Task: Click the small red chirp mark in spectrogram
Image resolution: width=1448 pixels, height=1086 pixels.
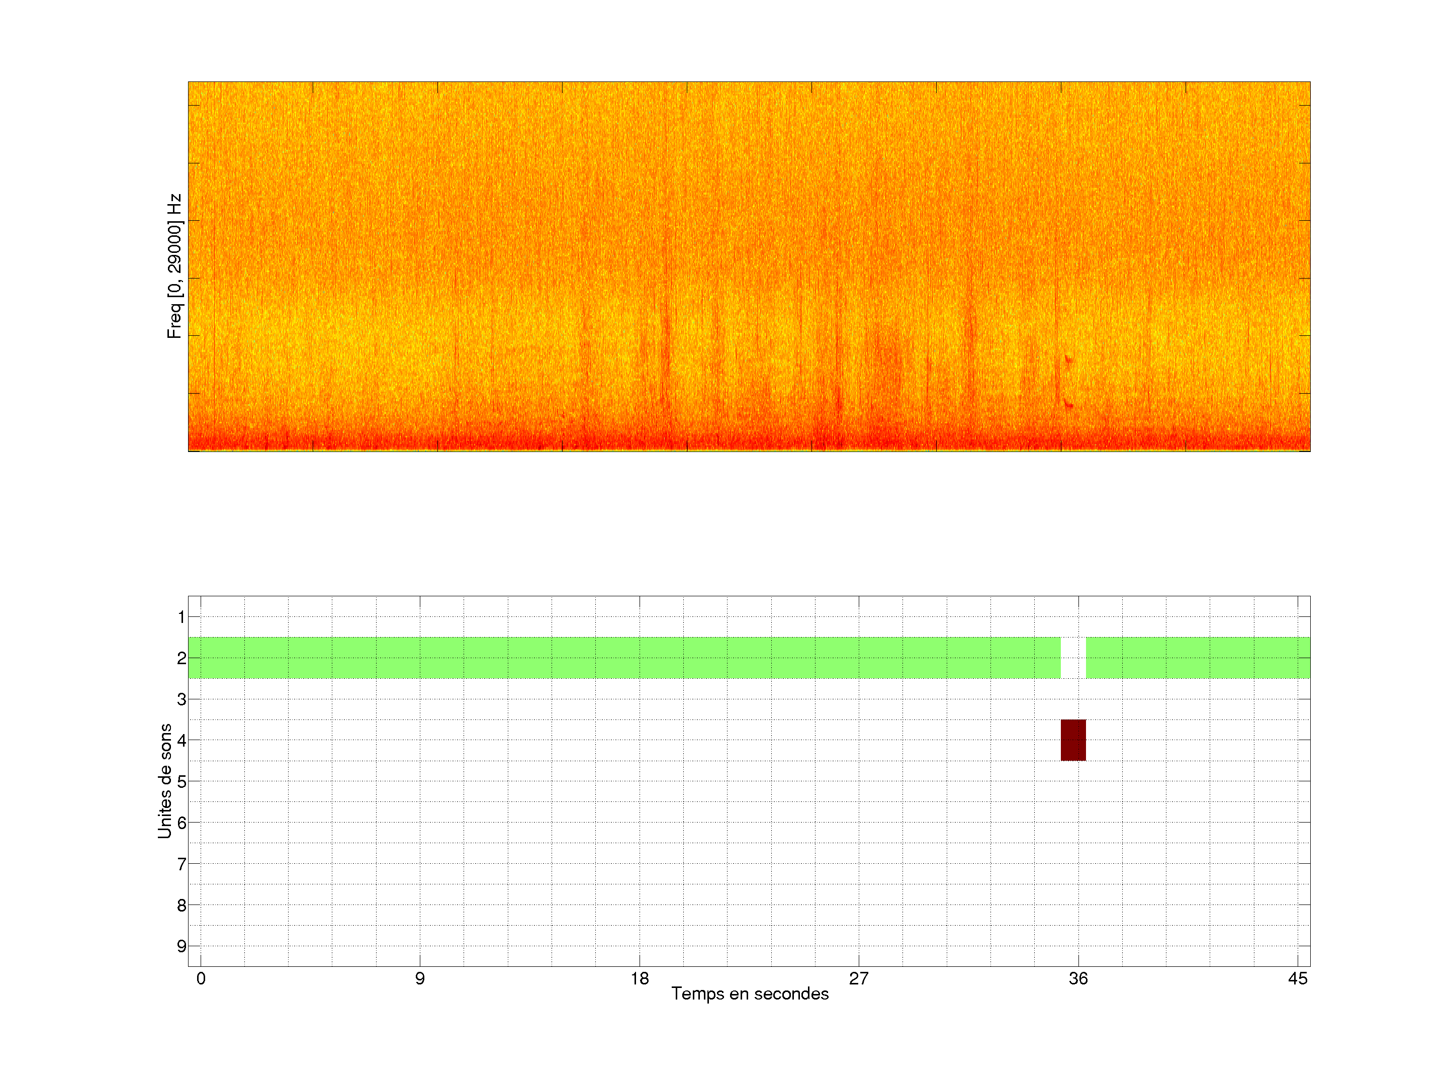Action: (1068, 404)
